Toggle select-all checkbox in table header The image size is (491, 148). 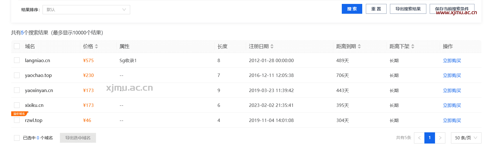pos(17,46)
